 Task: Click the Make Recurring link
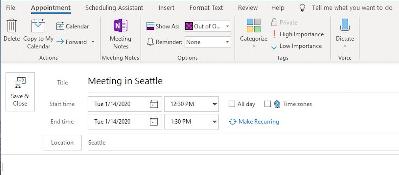pyautogui.click(x=254, y=122)
